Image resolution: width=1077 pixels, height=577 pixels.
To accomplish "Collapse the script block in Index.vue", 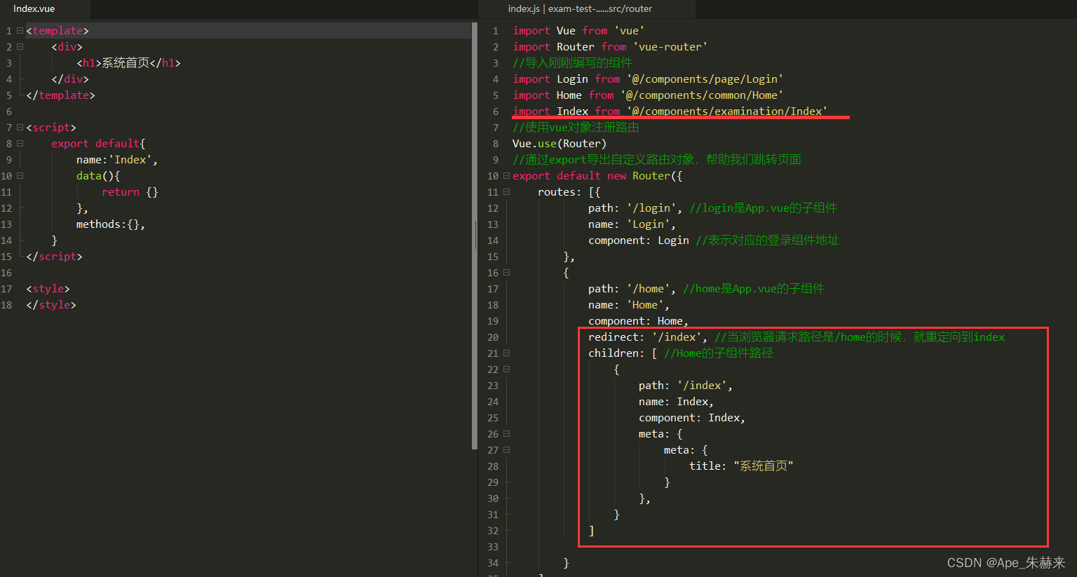I will pos(20,128).
